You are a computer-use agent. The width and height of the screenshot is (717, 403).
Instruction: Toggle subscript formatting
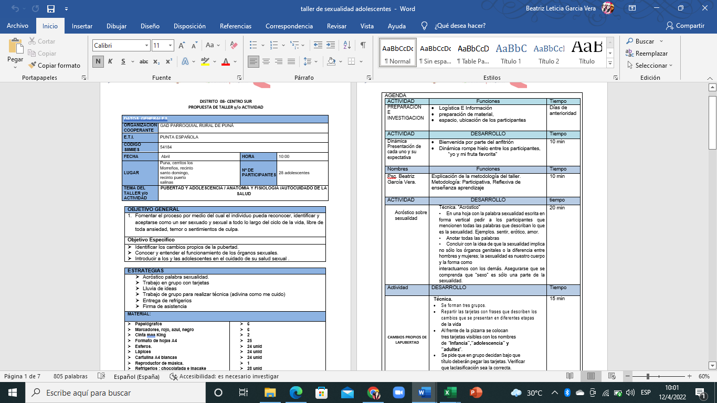click(x=156, y=61)
